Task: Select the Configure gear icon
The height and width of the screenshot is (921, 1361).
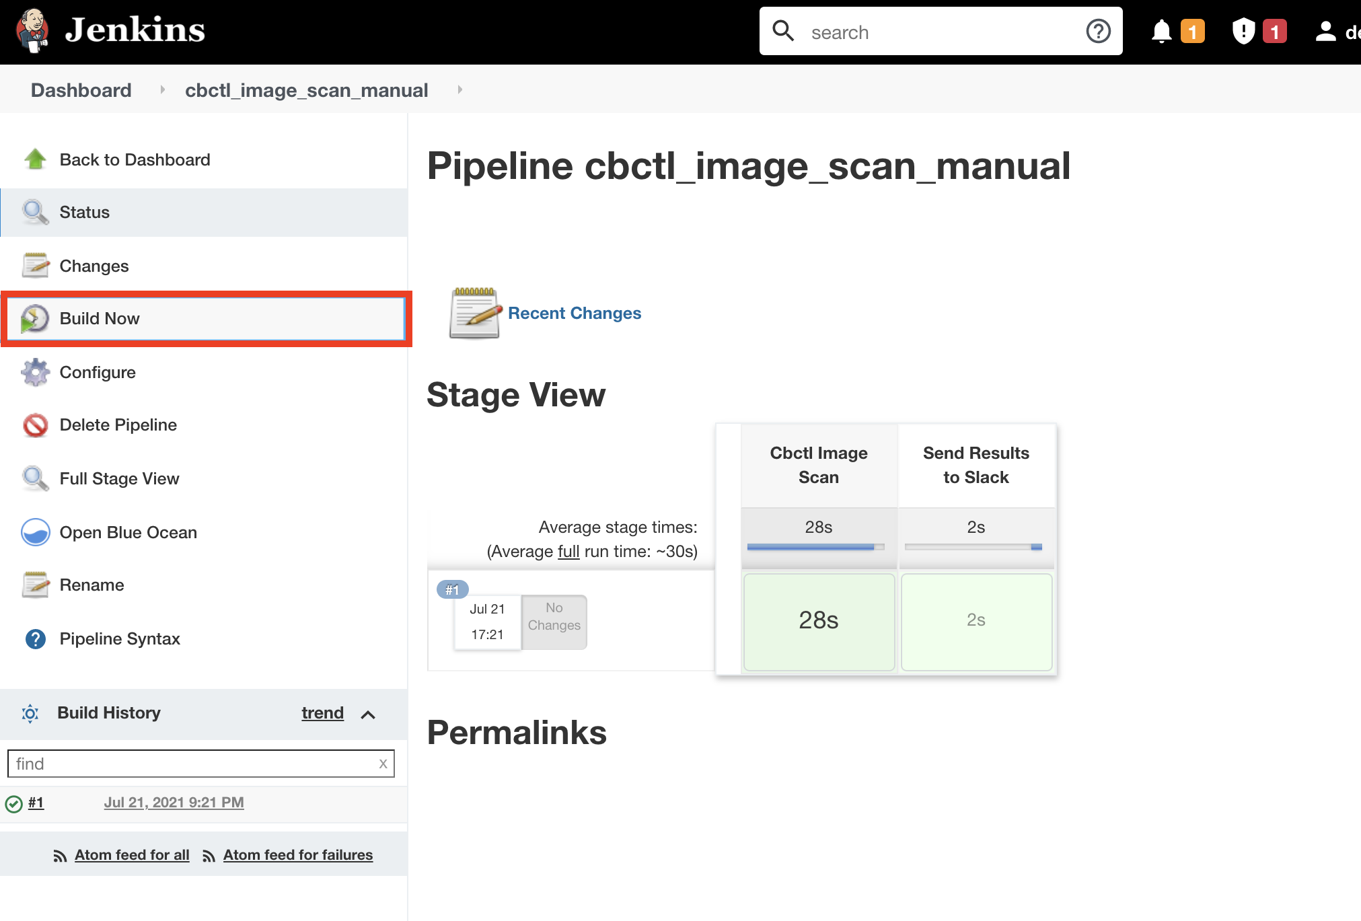Action: click(x=35, y=372)
